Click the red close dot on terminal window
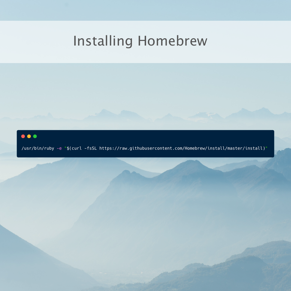This screenshot has width=291, height=291. pos(23,136)
